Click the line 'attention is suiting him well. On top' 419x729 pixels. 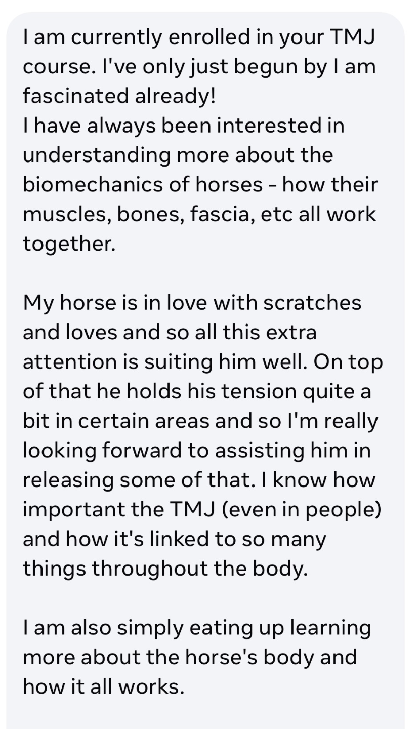coord(203,361)
